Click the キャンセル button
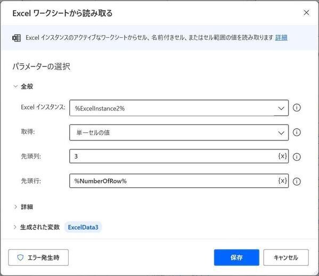Image resolution: width=319 pixels, height=276 pixels. [x=286, y=257]
